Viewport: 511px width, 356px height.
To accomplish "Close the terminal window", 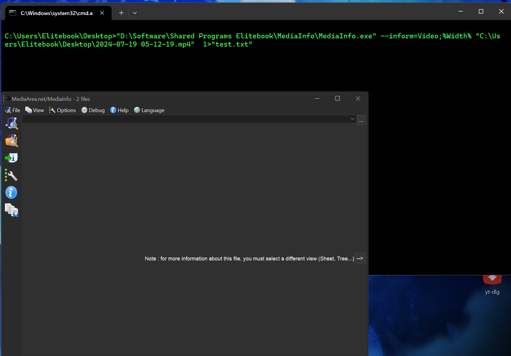I will (x=501, y=11).
